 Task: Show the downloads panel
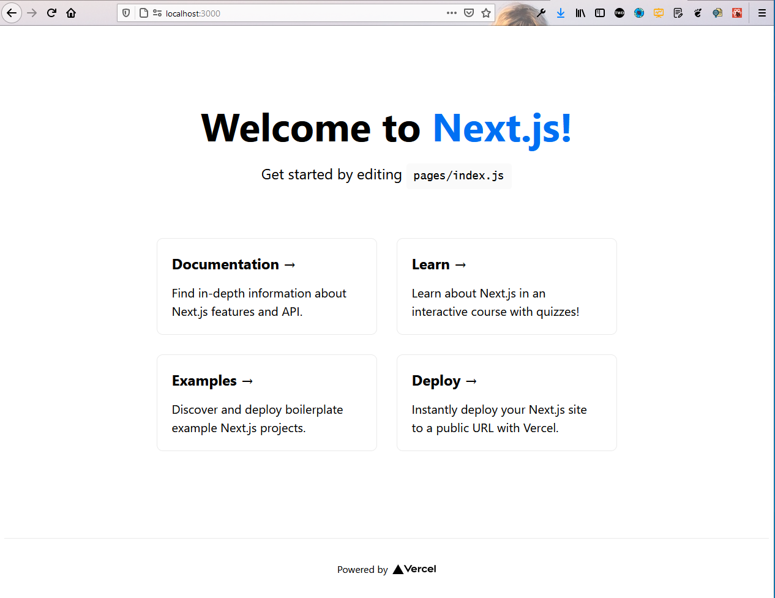pos(561,13)
